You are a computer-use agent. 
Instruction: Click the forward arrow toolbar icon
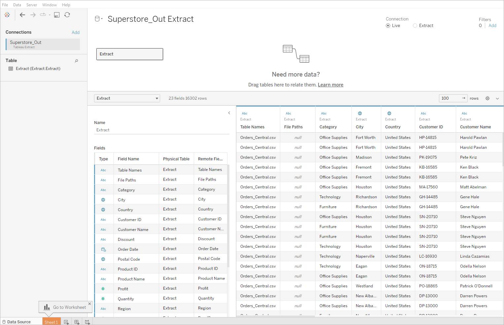click(33, 15)
